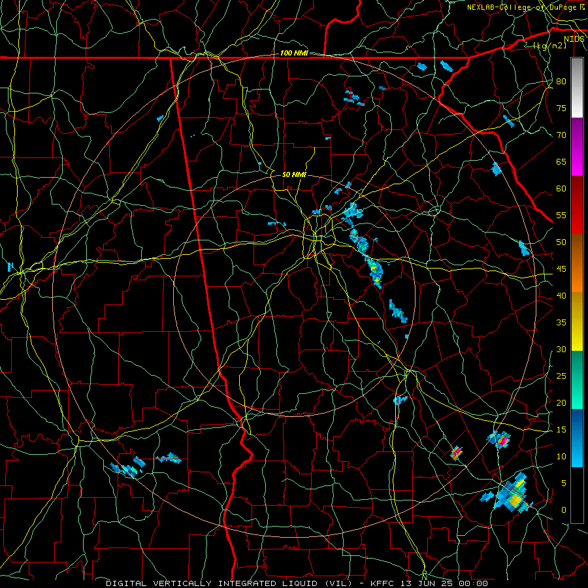Select scale value 75 on legend
This screenshot has width=588, height=588.
click(561, 108)
